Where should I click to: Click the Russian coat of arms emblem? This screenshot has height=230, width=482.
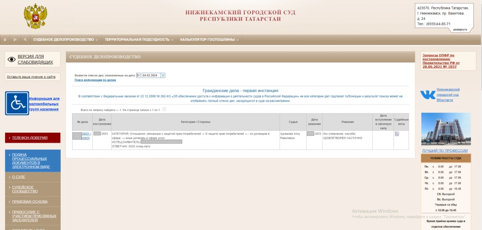(x=35, y=16)
